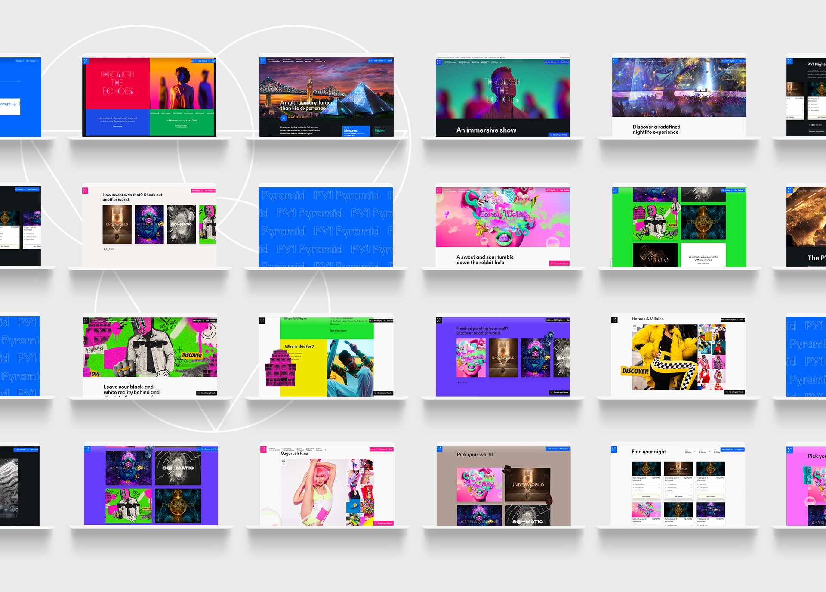This screenshot has width=826, height=592.
Task: Select Candy World tile in 'Pick your world'
Action: pos(479,484)
